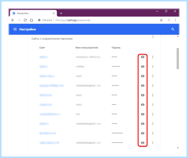Show password for row without username
188x158 pixels.
pos(143,133)
